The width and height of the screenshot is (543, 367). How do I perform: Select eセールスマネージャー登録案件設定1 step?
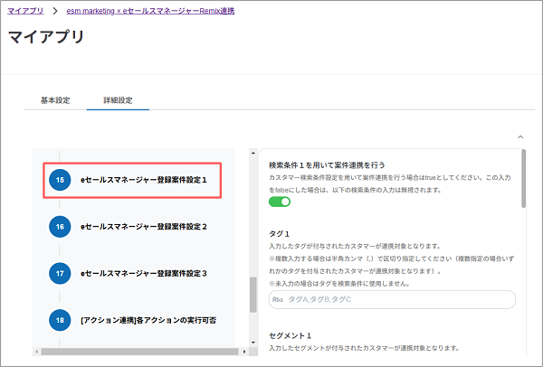tap(144, 180)
